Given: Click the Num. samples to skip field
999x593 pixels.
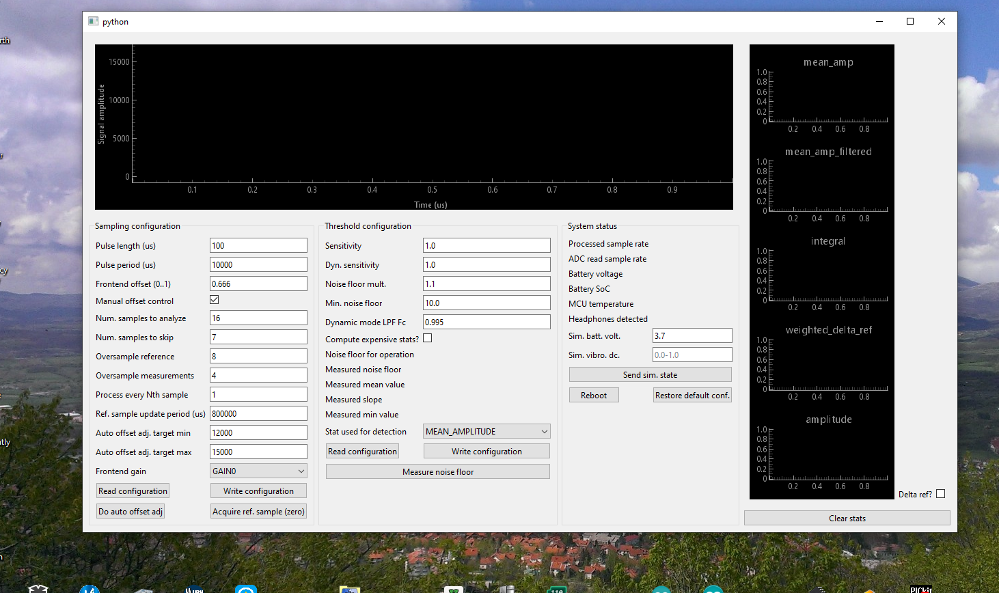Looking at the screenshot, I should click(258, 337).
